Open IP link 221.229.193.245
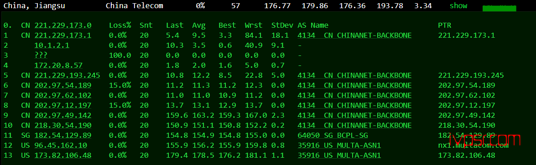The image size is (536, 165). tap(67, 75)
